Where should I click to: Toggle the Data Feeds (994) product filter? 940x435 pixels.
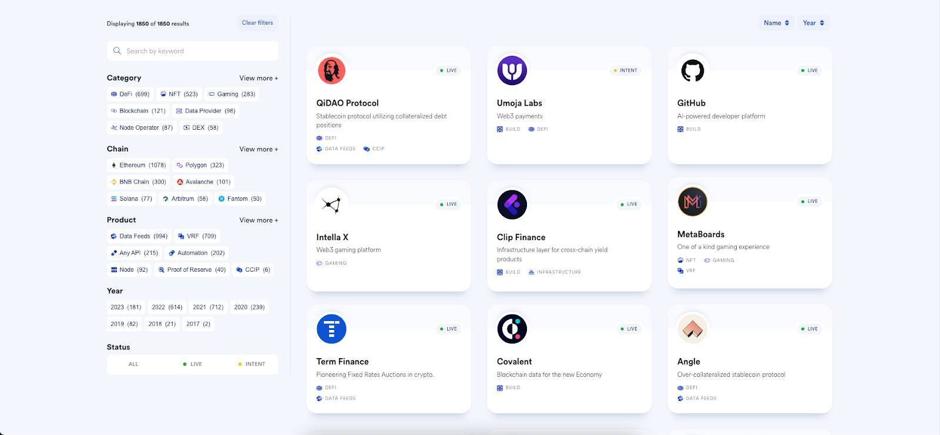[x=139, y=236]
